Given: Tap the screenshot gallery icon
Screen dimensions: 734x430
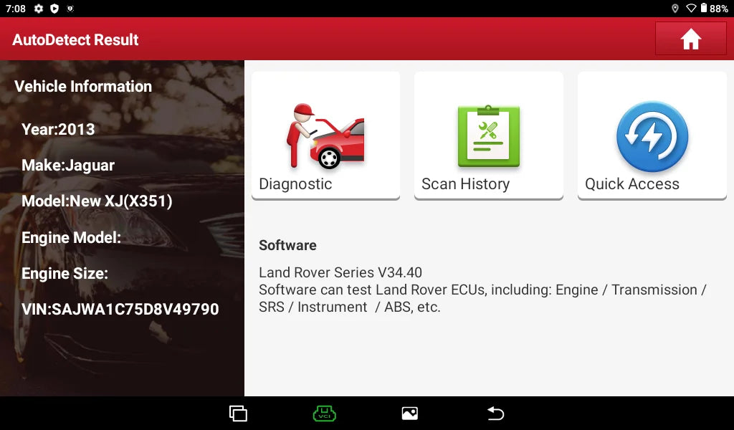Looking at the screenshot, I should tap(409, 414).
